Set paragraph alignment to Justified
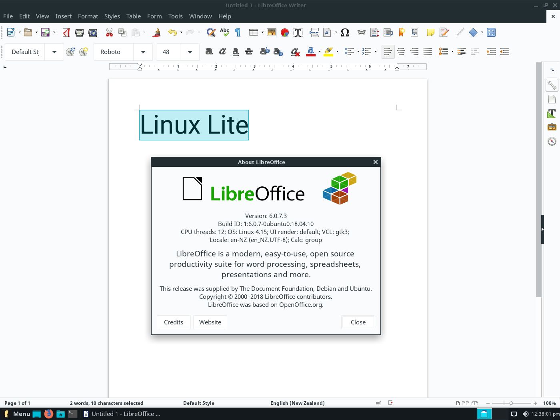560x420 pixels. [428, 52]
